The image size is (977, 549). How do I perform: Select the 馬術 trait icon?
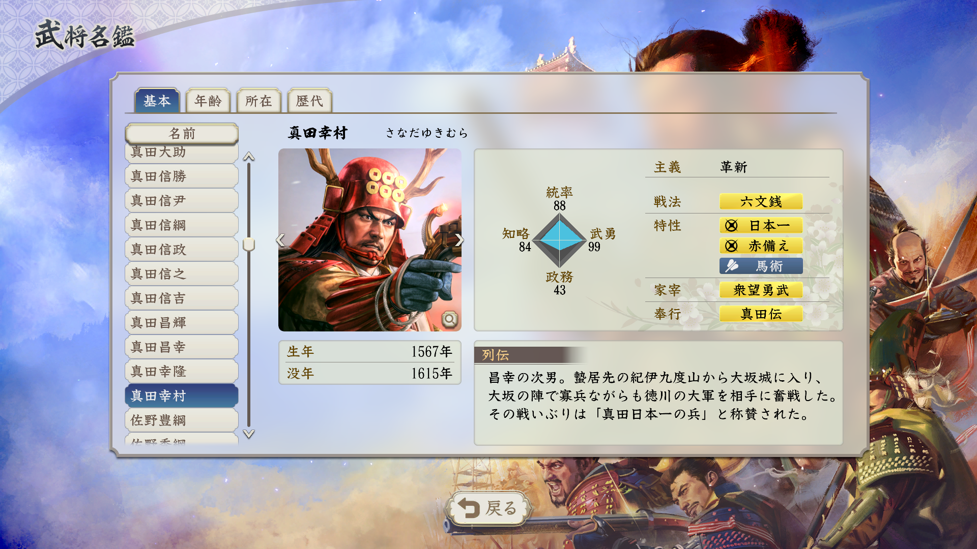[x=732, y=266]
